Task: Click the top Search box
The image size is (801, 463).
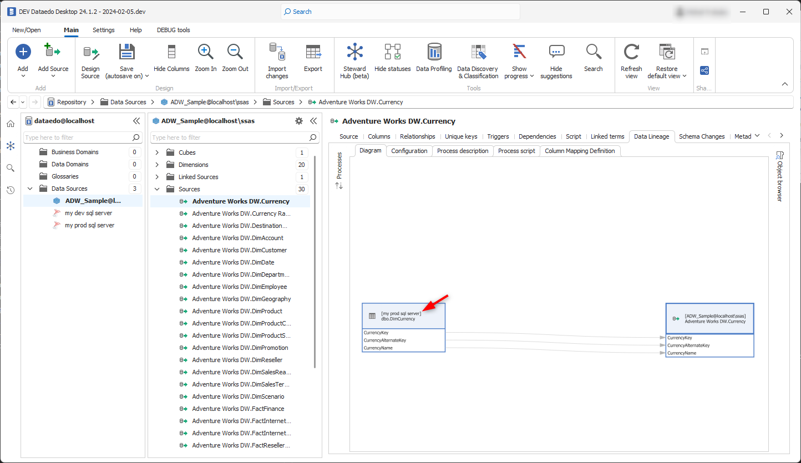Action: [x=400, y=12]
